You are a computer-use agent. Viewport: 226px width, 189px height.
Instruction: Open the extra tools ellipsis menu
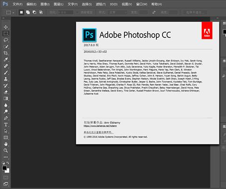pyautogui.click(x=6, y=157)
